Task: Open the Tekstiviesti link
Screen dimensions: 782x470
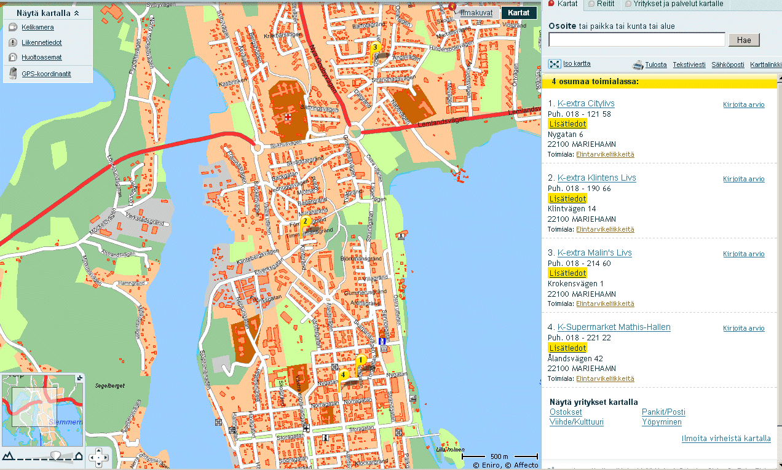Action: click(689, 65)
